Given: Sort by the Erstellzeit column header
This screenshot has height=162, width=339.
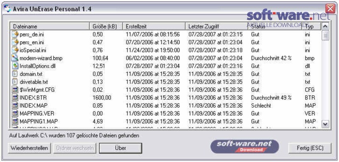Looking at the screenshot, I should click(x=154, y=26).
